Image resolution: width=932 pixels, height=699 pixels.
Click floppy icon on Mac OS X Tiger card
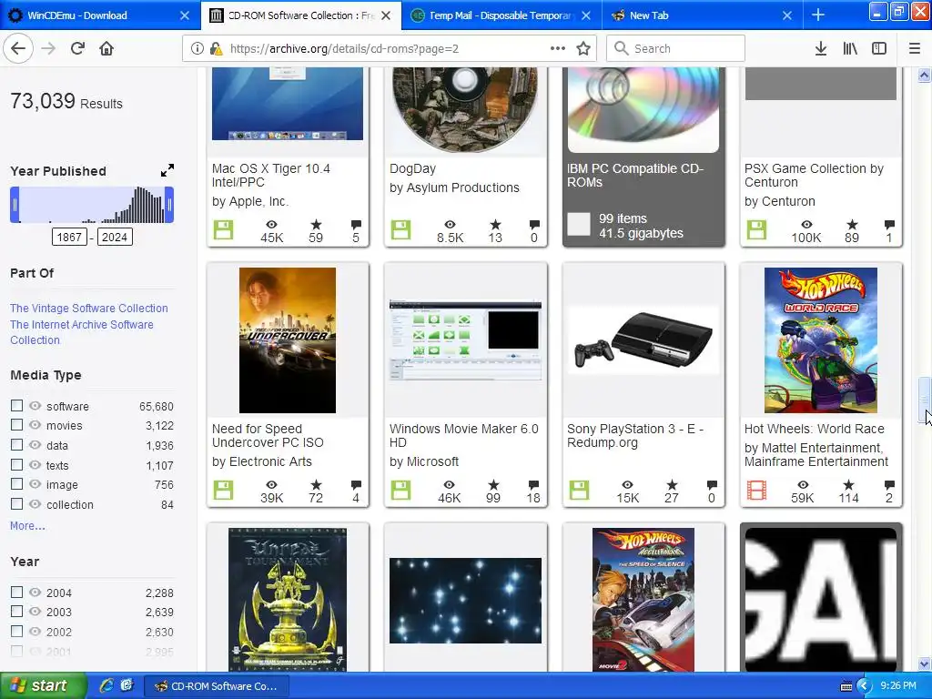tap(224, 230)
